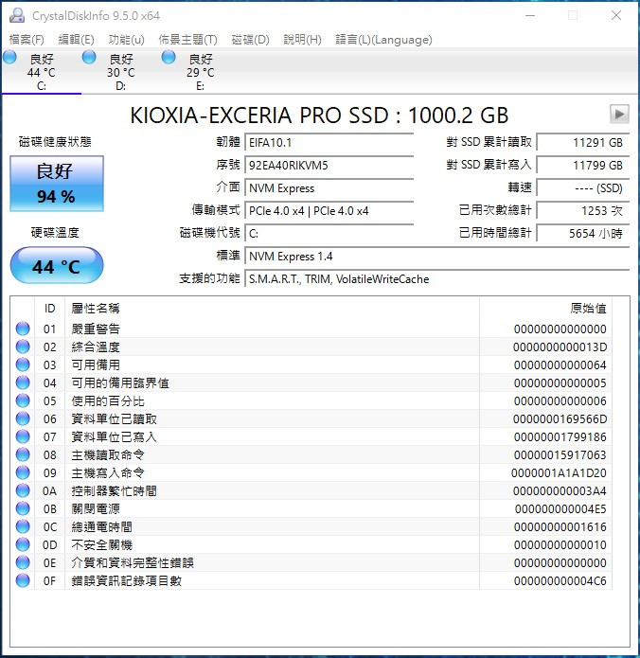Click the 良好 94 % health status button
Image resolution: width=640 pixels, height=658 pixels.
pos(57,184)
